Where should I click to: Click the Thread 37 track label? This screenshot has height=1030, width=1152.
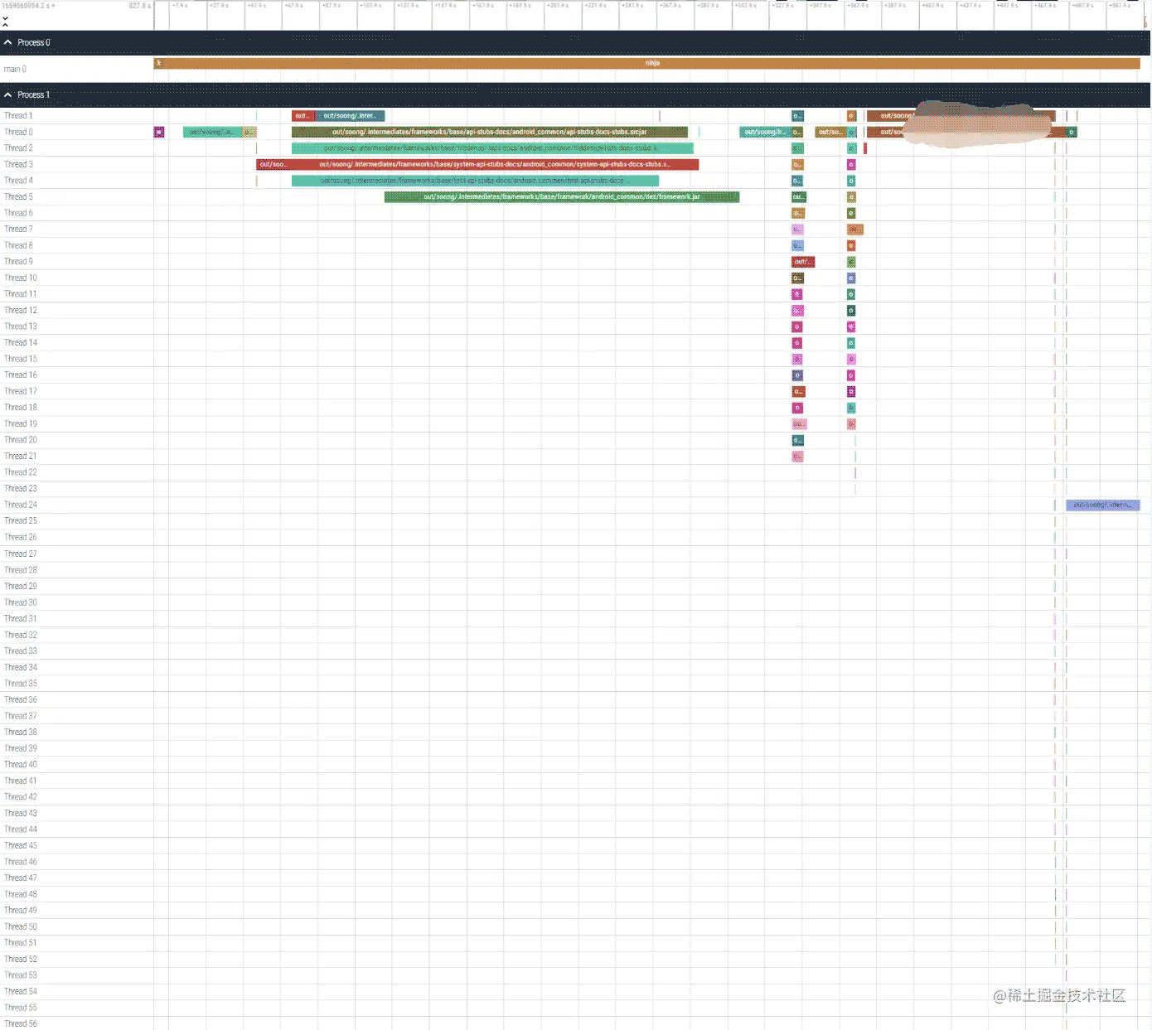[21, 716]
